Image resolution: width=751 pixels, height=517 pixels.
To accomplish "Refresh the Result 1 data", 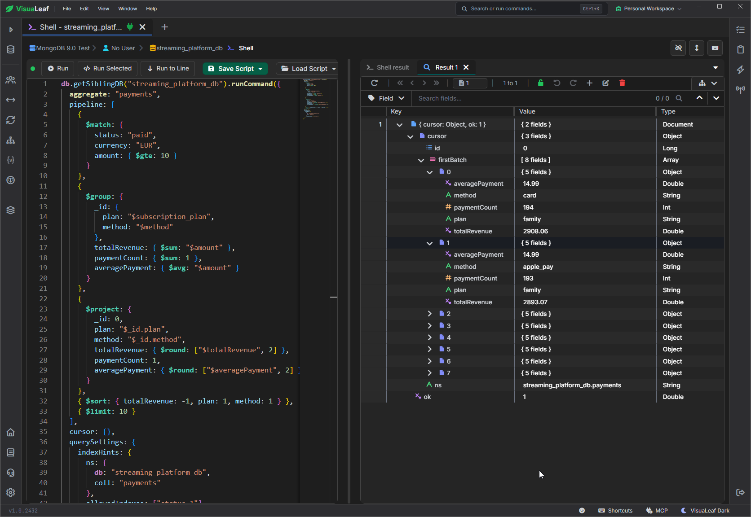I will point(374,83).
